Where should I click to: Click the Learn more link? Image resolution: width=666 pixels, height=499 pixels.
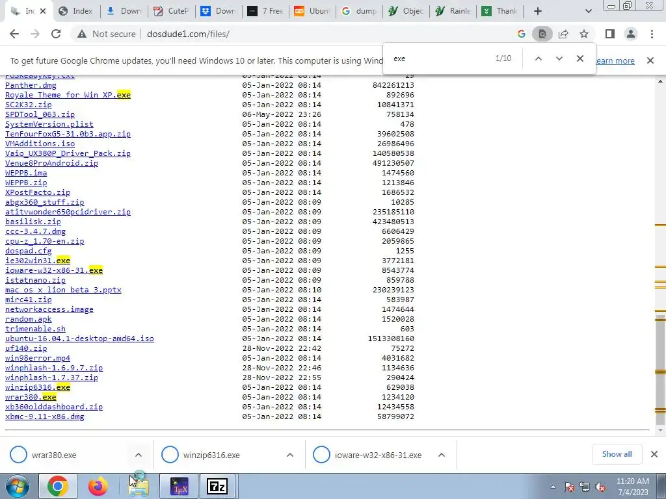[x=615, y=60]
